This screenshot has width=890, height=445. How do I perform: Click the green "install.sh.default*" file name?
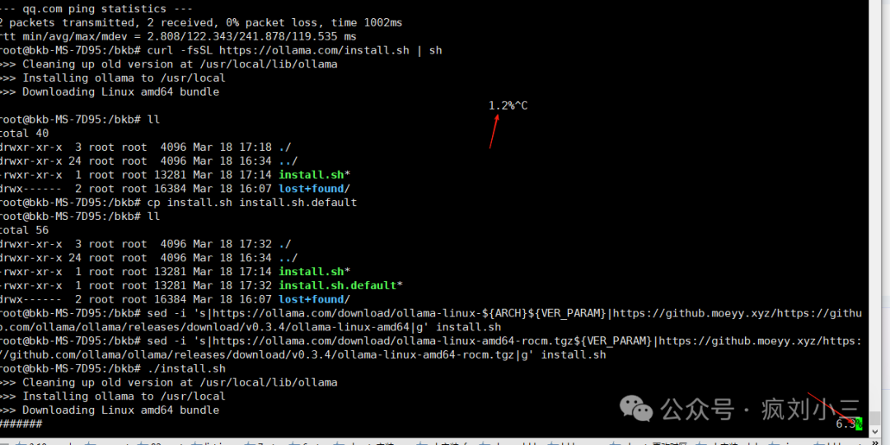(x=340, y=285)
